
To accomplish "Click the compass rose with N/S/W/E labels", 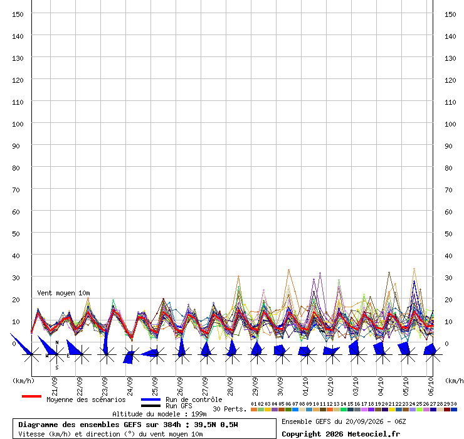I will click(57, 354).
